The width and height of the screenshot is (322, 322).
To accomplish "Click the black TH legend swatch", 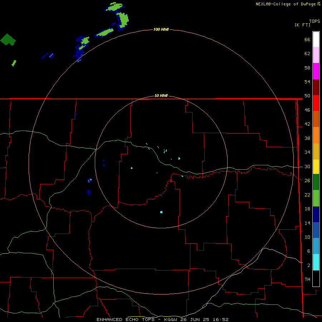I will click(x=316, y=278).
